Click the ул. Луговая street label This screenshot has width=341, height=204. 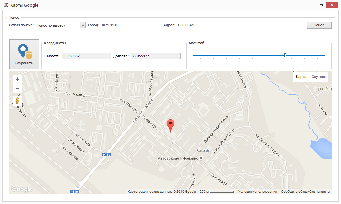(83, 139)
